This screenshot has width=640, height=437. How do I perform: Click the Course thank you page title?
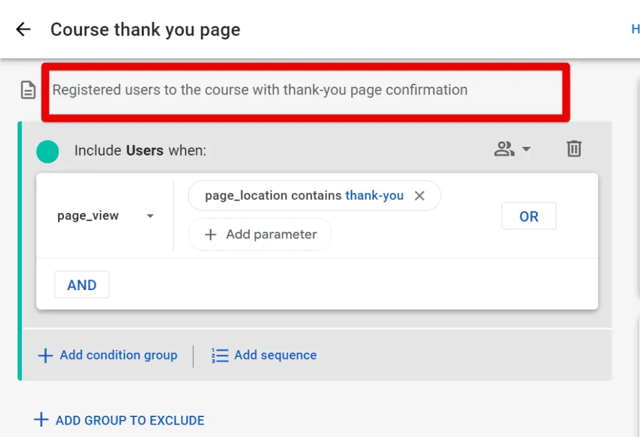145,29
